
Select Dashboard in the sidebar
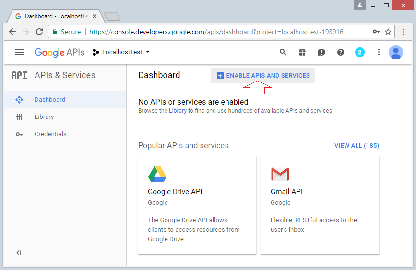[65, 100]
